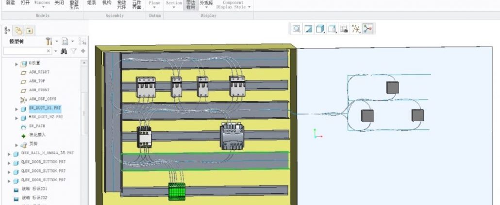Click the 在此插入 insert-here marker
Image resolution: width=500 pixels, height=205 pixels.
point(37,135)
